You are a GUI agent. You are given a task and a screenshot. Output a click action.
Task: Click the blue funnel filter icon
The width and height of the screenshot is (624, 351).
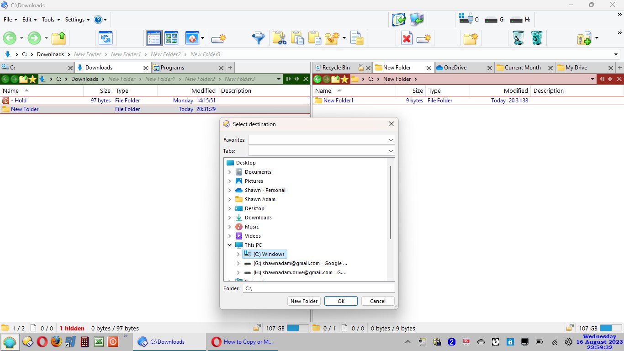point(259,38)
